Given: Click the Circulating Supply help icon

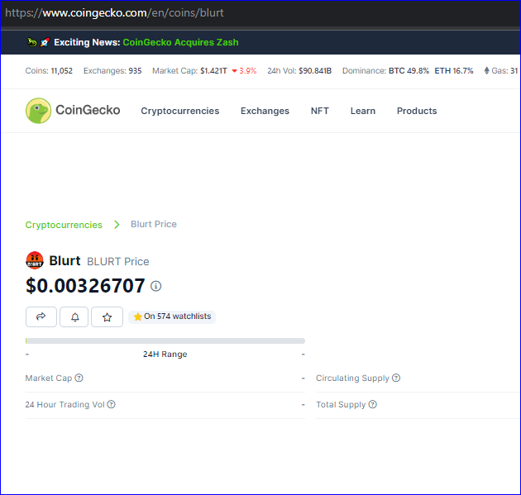Looking at the screenshot, I should click(x=396, y=378).
